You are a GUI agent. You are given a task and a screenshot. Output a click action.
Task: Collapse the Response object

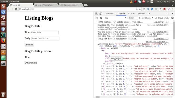pos(98,45)
